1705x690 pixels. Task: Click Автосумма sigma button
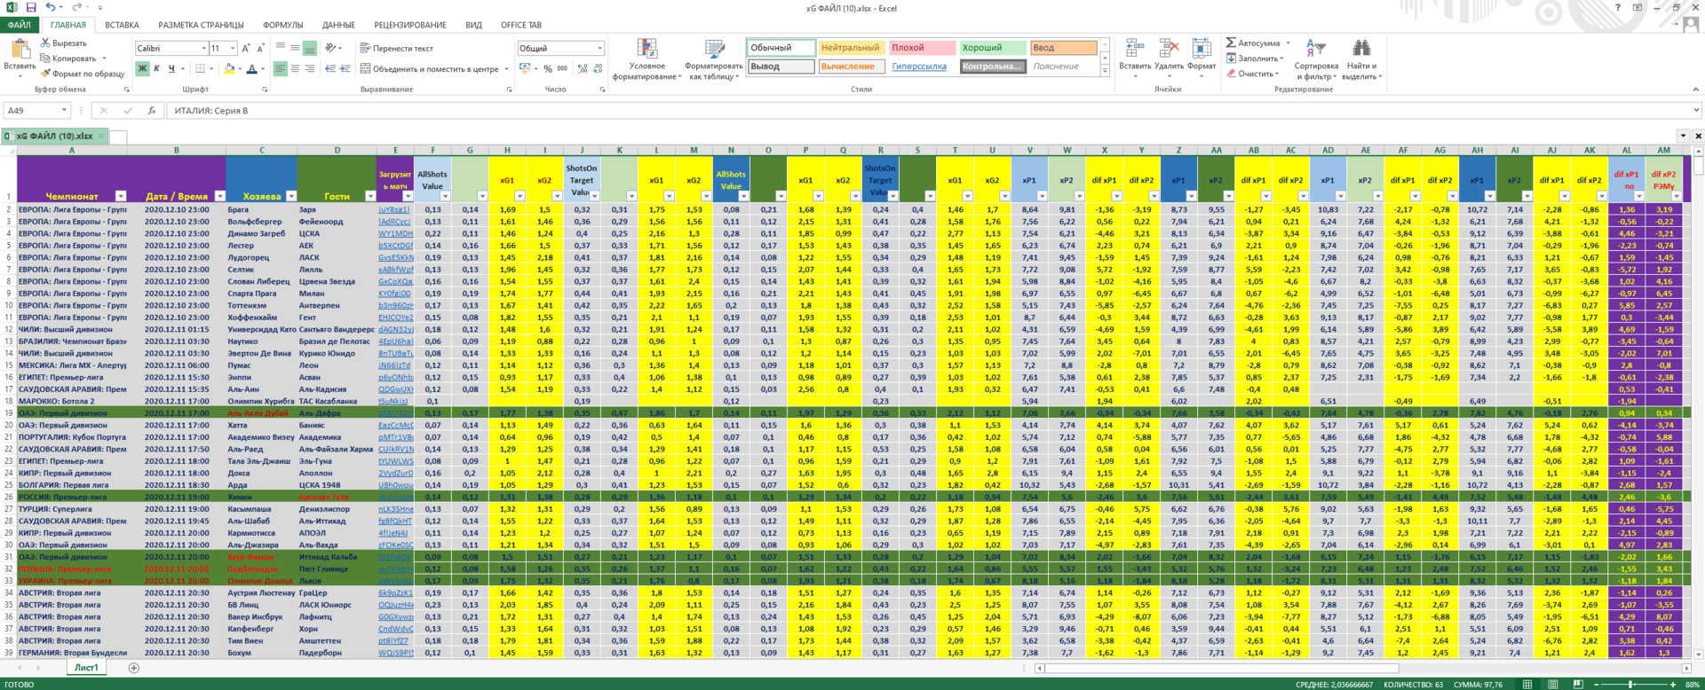pos(1254,43)
